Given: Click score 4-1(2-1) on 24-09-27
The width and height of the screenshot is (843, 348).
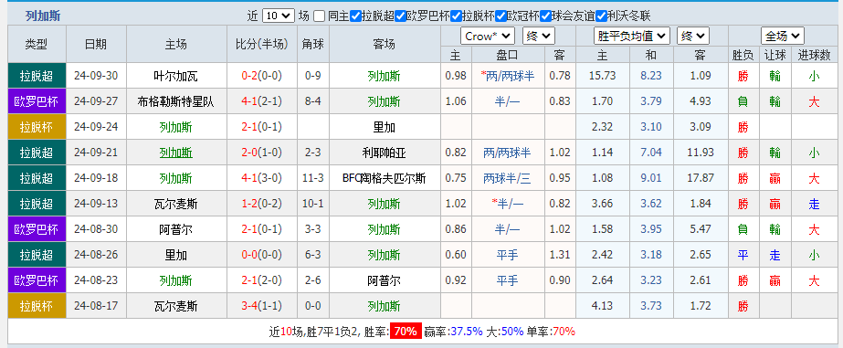Looking at the screenshot, I should tap(262, 101).
